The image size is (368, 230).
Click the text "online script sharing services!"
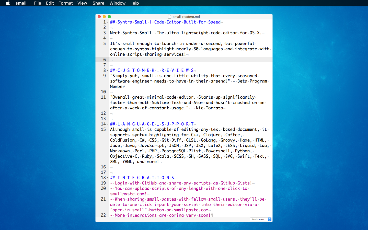click(x=148, y=54)
